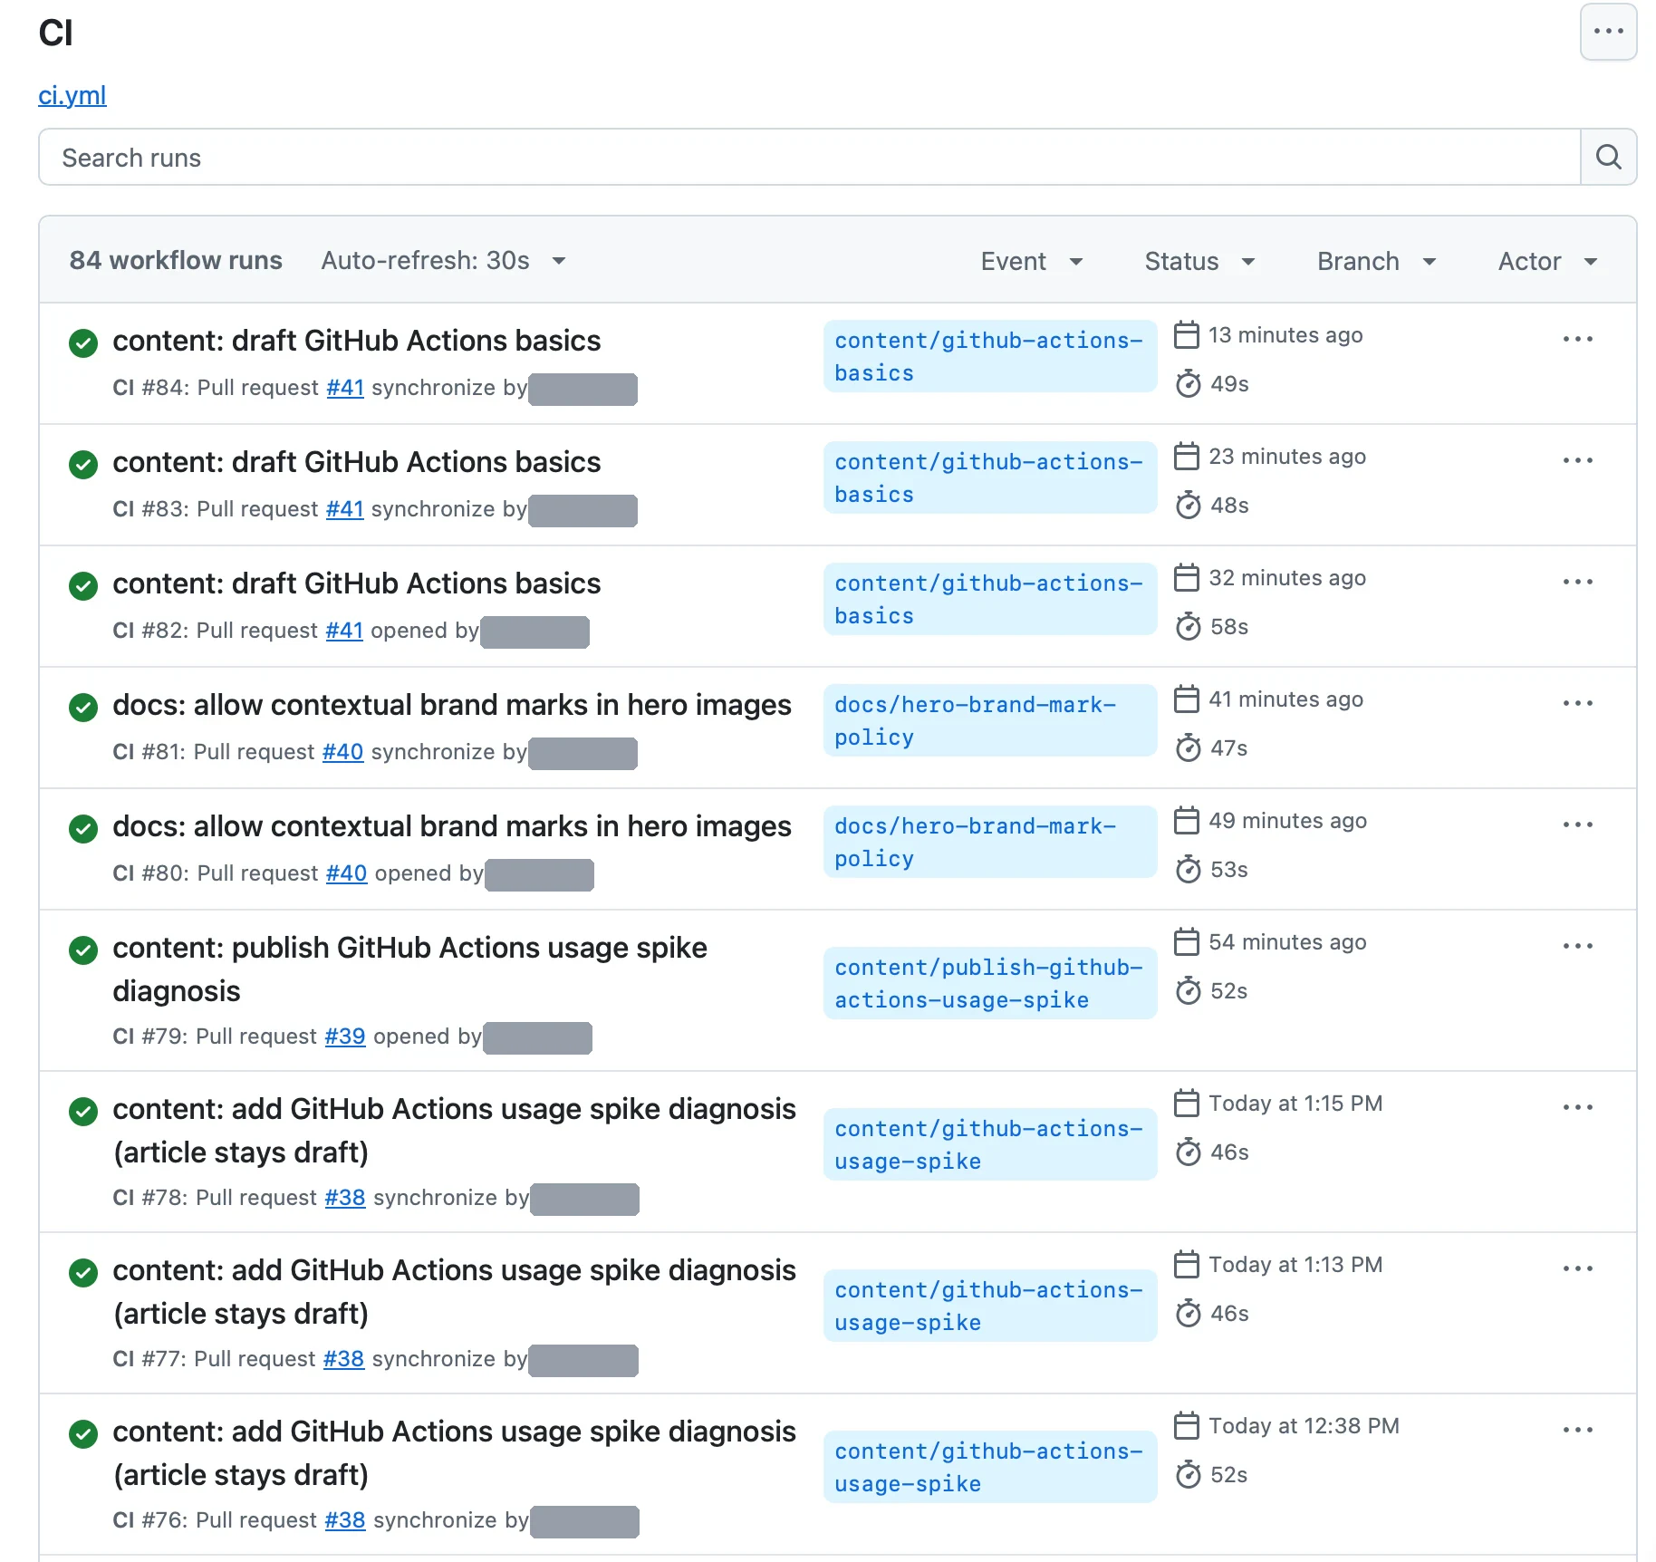Screen dimensions: 1656x1562
Task: Open pull request #40 link in CI #80
Action: coord(346,873)
